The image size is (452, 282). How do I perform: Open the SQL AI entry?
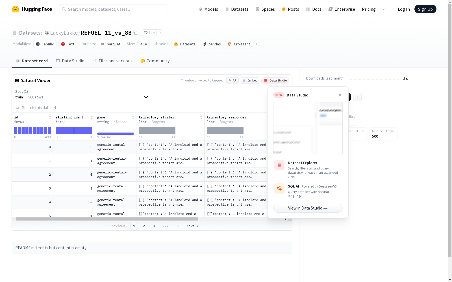(x=308, y=191)
